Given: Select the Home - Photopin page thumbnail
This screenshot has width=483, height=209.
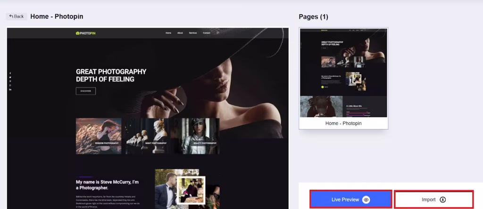Looking at the screenshot, I should click(x=343, y=78).
